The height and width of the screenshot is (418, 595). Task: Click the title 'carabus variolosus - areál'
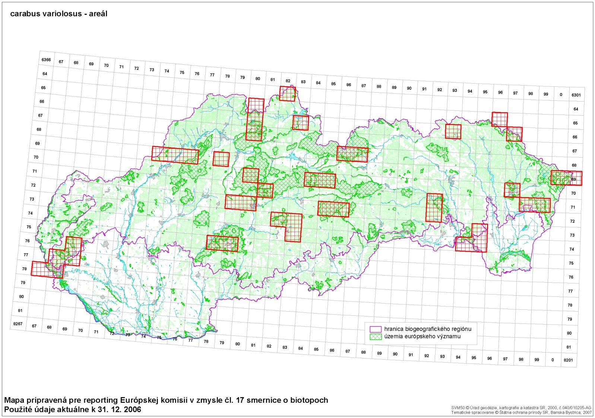coord(59,14)
